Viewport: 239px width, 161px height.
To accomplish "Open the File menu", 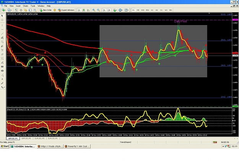I will [x=6, y=6].
